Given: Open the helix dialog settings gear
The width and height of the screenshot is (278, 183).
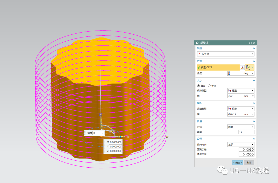Looking at the screenshot, I should (x=197, y=43).
